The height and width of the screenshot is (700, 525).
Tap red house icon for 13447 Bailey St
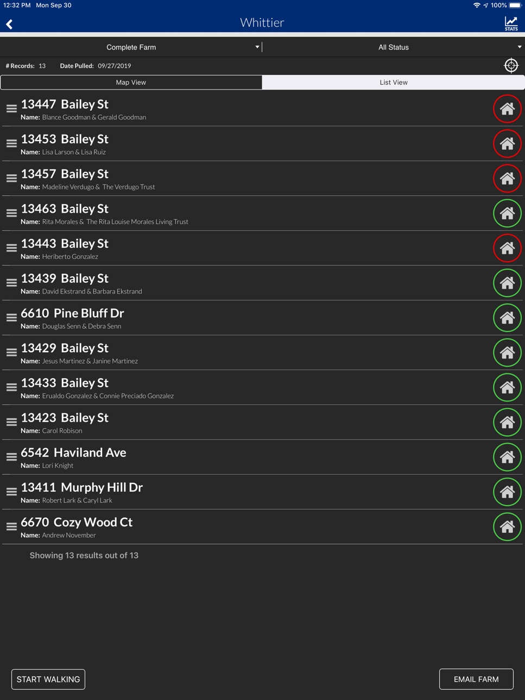(507, 109)
